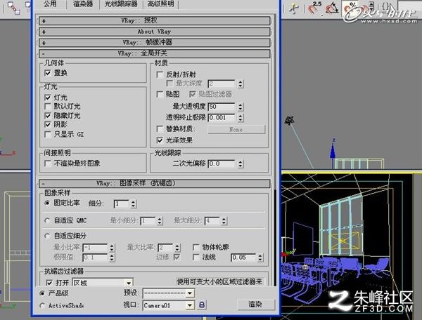Enable the 不渲染最终图象 checkbox
The width and height of the screenshot is (422, 320).
[48, 164]
